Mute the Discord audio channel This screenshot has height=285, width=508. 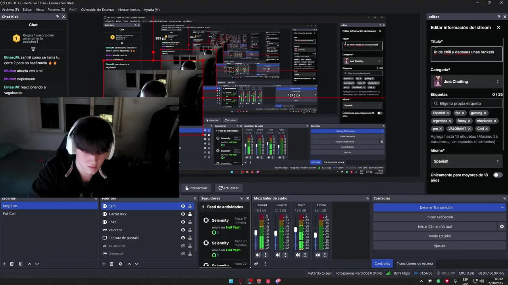tap(258, 255)
